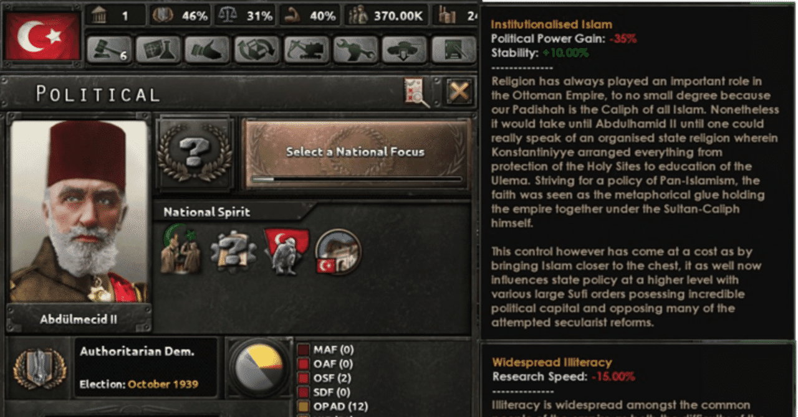Click Select a National Focus button

[x=355, y=153]
